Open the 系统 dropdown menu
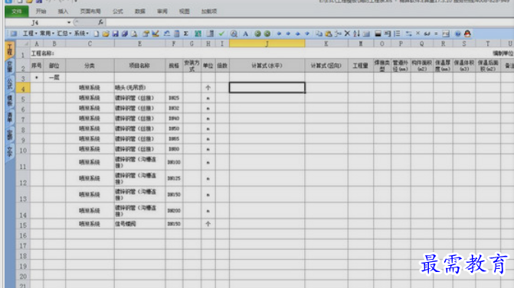This screenshot has height=288, width=514. pos(81,34)
